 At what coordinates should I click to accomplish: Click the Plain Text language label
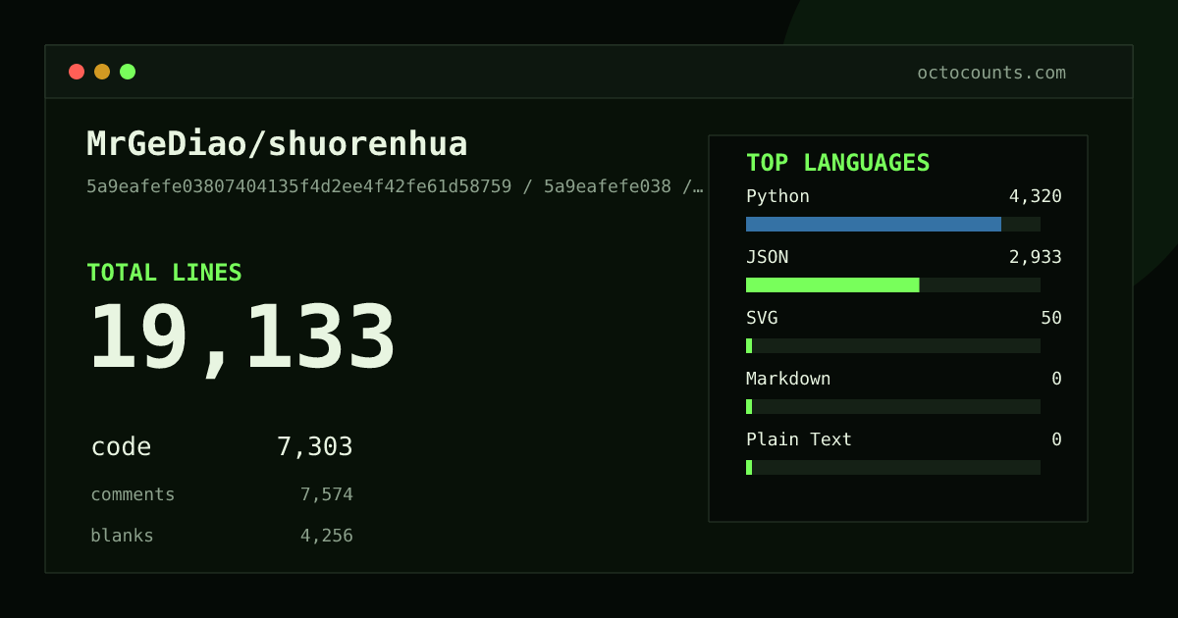pos(799,439)
